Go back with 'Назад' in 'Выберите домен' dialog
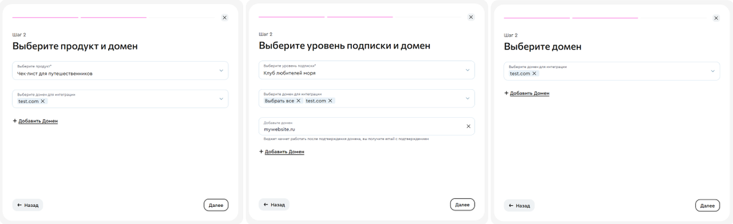The height and width of the screenshot is (224, 733). tap(519, 206)
